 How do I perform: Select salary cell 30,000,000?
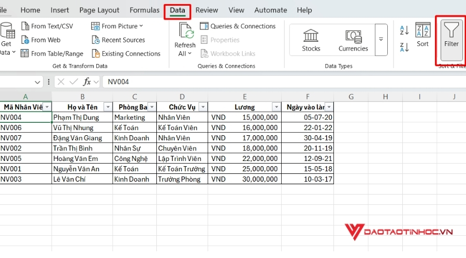244,179
